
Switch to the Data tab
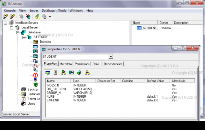[96, 64]
